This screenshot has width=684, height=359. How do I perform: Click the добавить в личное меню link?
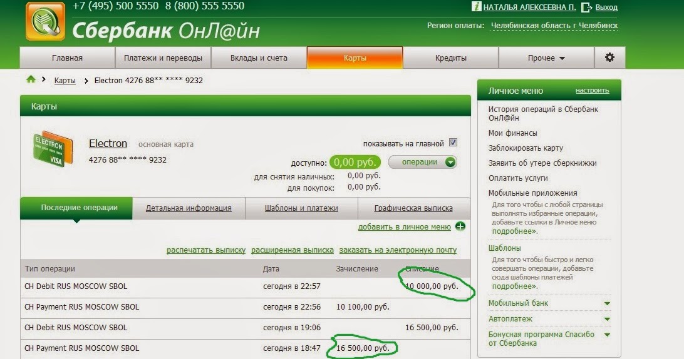pos(405,227)
